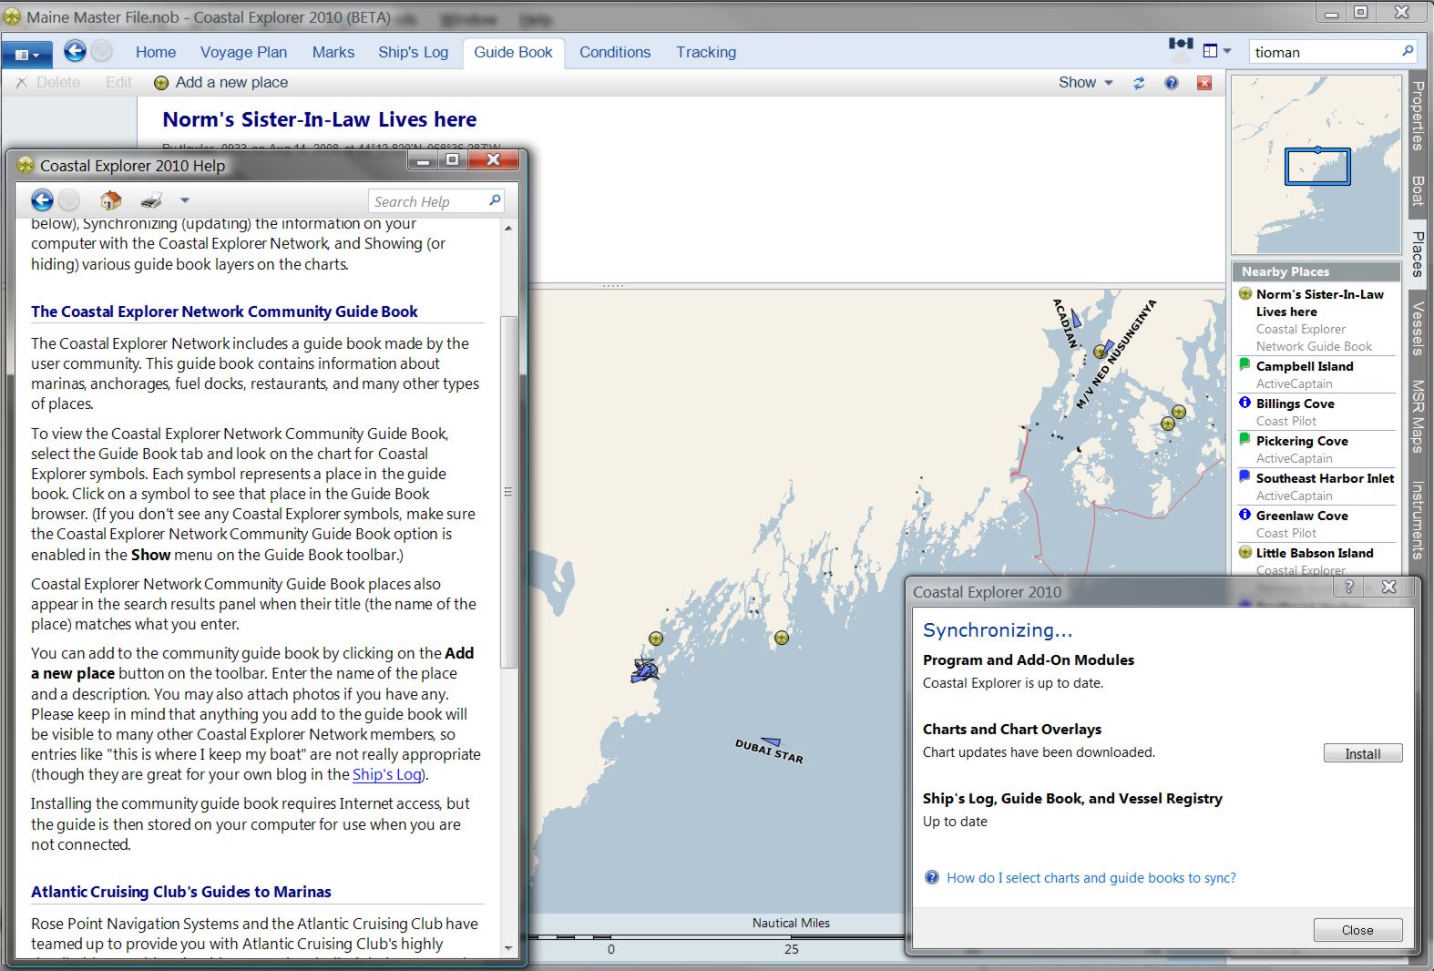The image size is (1434, 971).
Task: Click 'Atlantic Cruising Club's Guides to Marinas' heading
Action: 181,892
